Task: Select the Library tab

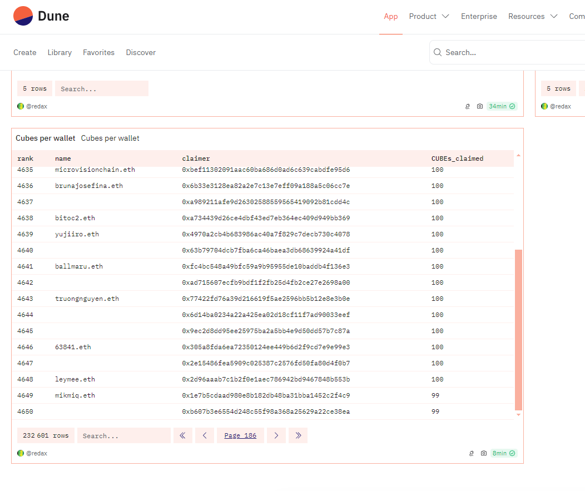Action: tap(60, 53)
